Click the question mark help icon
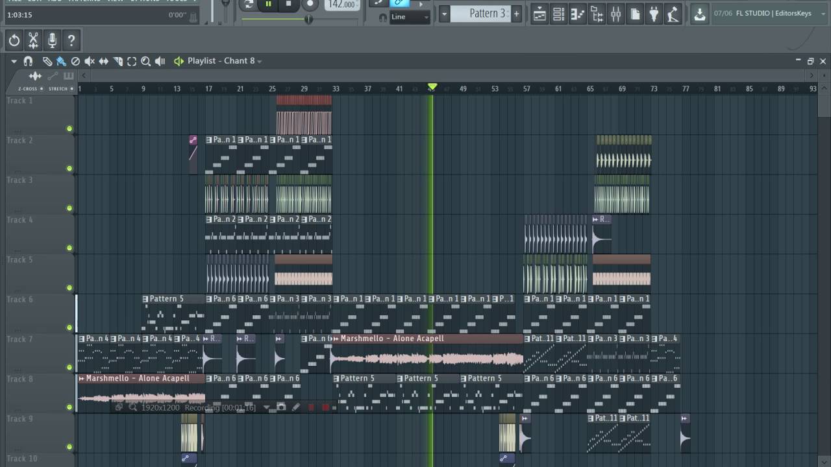This screenshot has height=467, width=831. [71, 41]
